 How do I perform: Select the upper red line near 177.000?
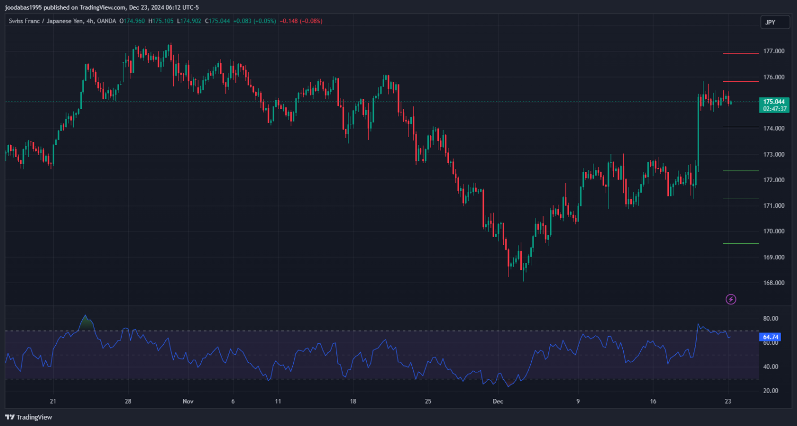[741, 53]
